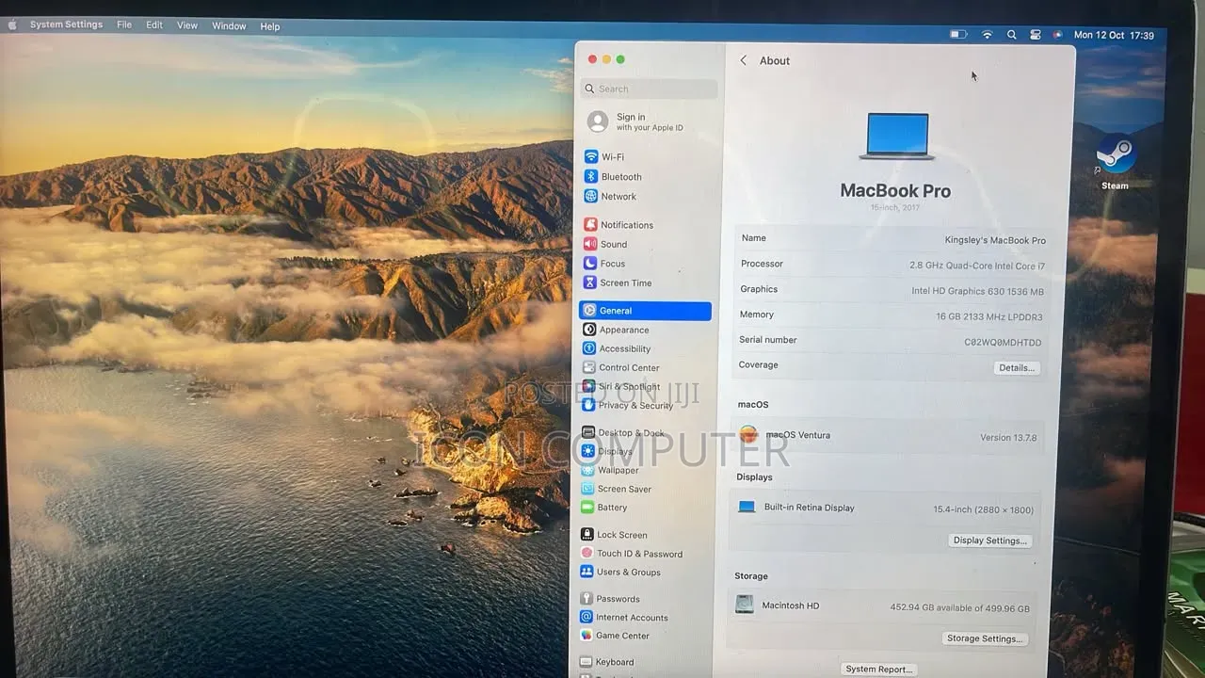This screenshot has width=1205, height=678.
Task: Open the Window menu
Action: pyautogui.click(x=229, y=26)
